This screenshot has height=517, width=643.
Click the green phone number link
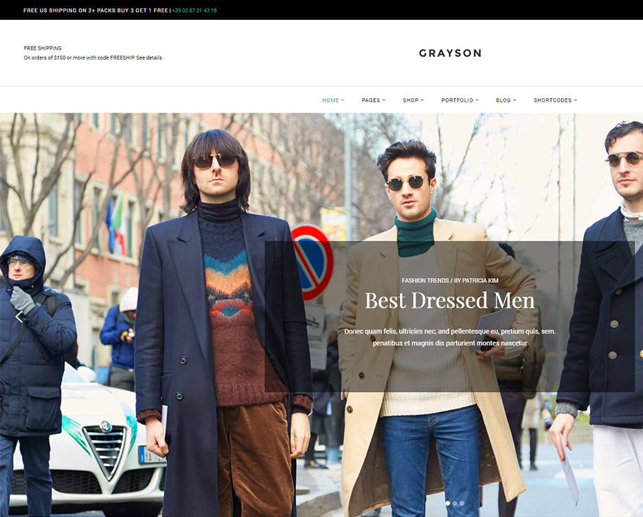coord(194,10)
